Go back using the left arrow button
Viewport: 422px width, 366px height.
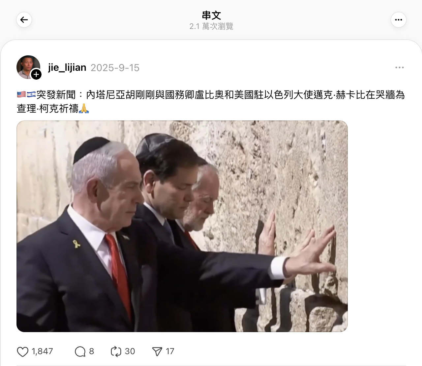(x=24, y=20)
